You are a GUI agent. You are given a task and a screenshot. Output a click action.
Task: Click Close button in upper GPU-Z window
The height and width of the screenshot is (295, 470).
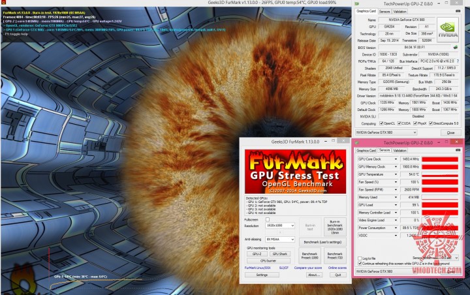(x=450, y=132)
